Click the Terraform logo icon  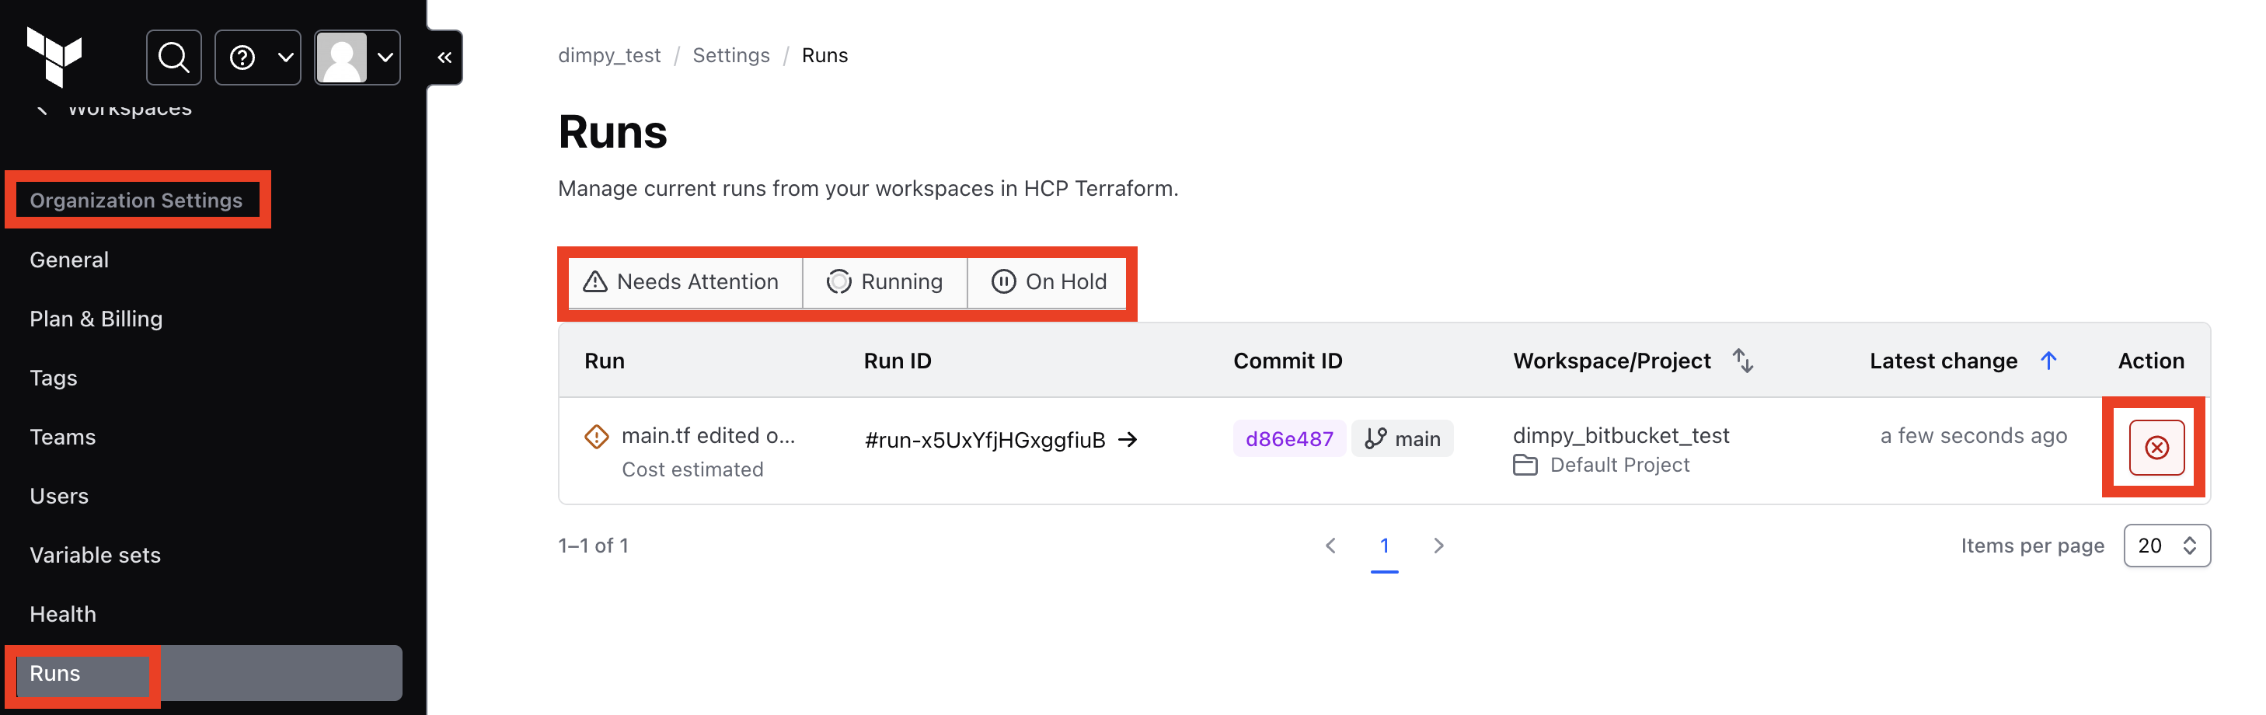click(54, 56)
